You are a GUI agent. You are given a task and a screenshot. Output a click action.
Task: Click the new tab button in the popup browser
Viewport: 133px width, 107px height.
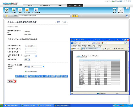point(100,49)
